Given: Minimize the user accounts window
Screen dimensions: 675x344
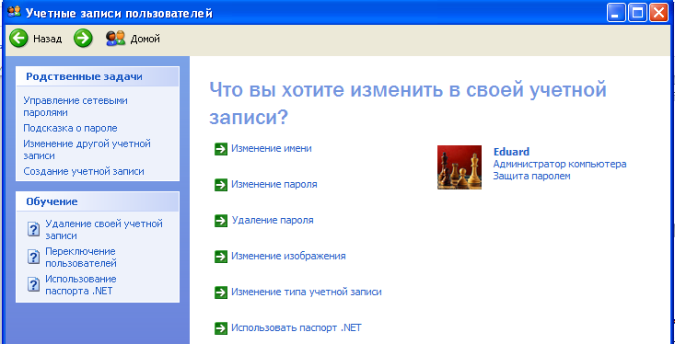Looking at the screenshot, I should click(x=616, y=13).
